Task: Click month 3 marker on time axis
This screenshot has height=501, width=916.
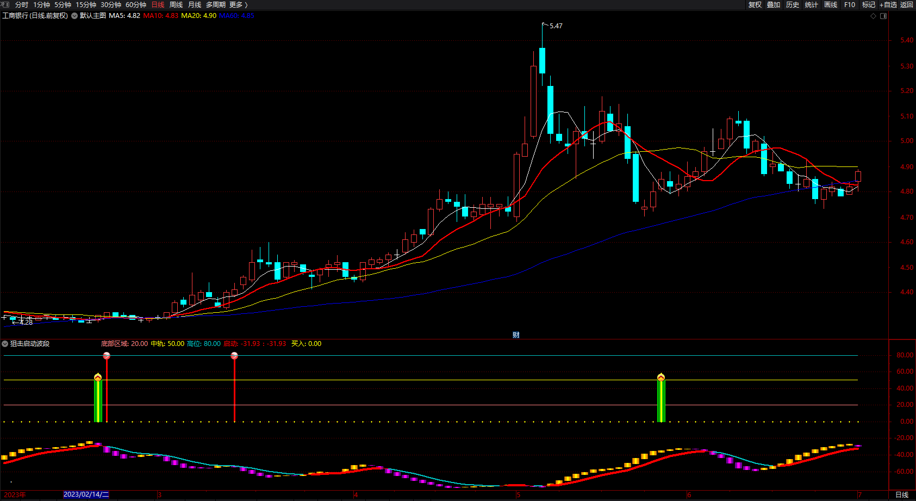Action: click(160, 494)
